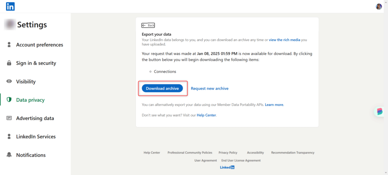Click the Account preferences person icon
The height and width of the screenshot is (175, 388).
click(9, 45)
